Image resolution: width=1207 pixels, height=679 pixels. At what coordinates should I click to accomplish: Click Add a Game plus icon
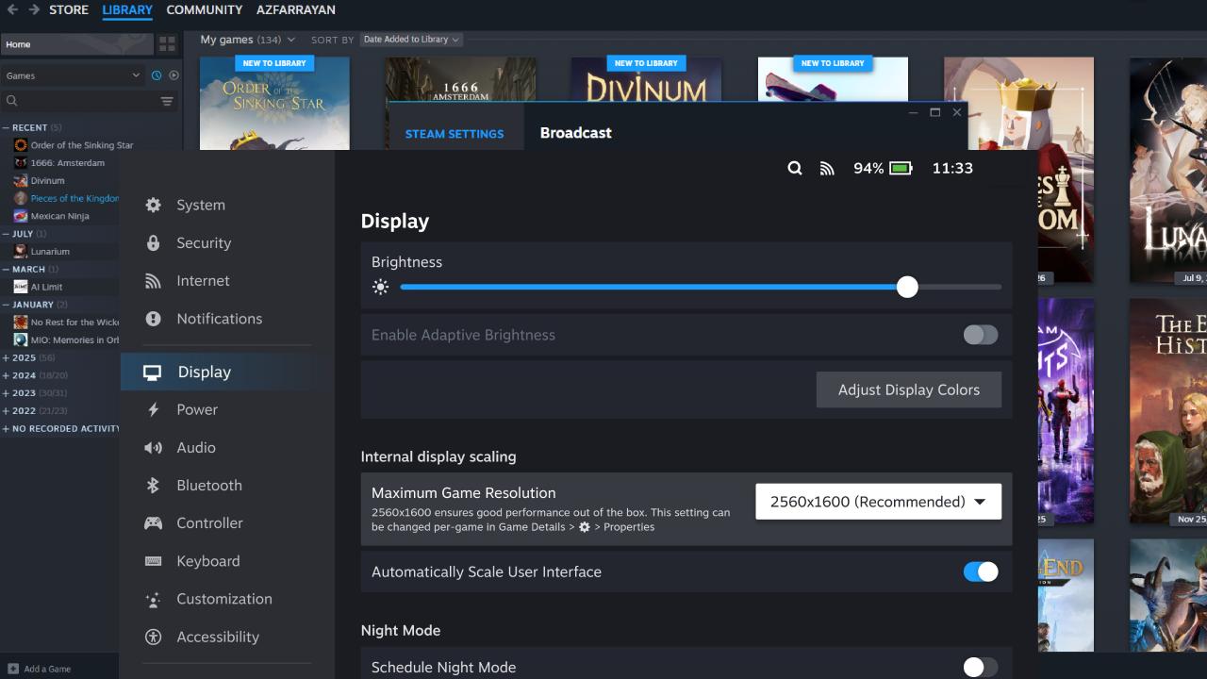point(13,669)
